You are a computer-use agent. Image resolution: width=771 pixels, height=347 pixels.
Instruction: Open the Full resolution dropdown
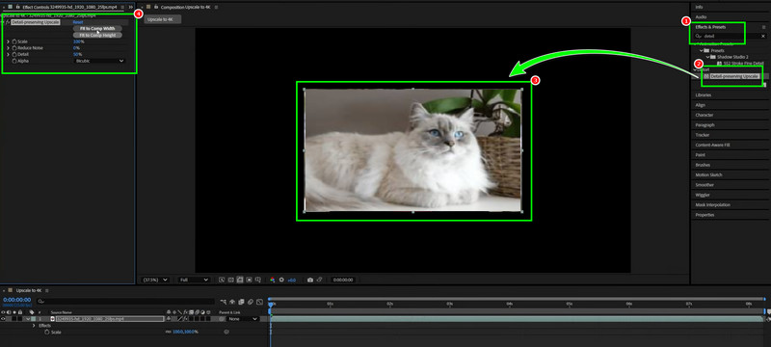click(194, 280)
